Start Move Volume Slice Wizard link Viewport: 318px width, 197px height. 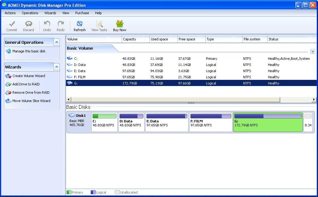tap(32, 101)
